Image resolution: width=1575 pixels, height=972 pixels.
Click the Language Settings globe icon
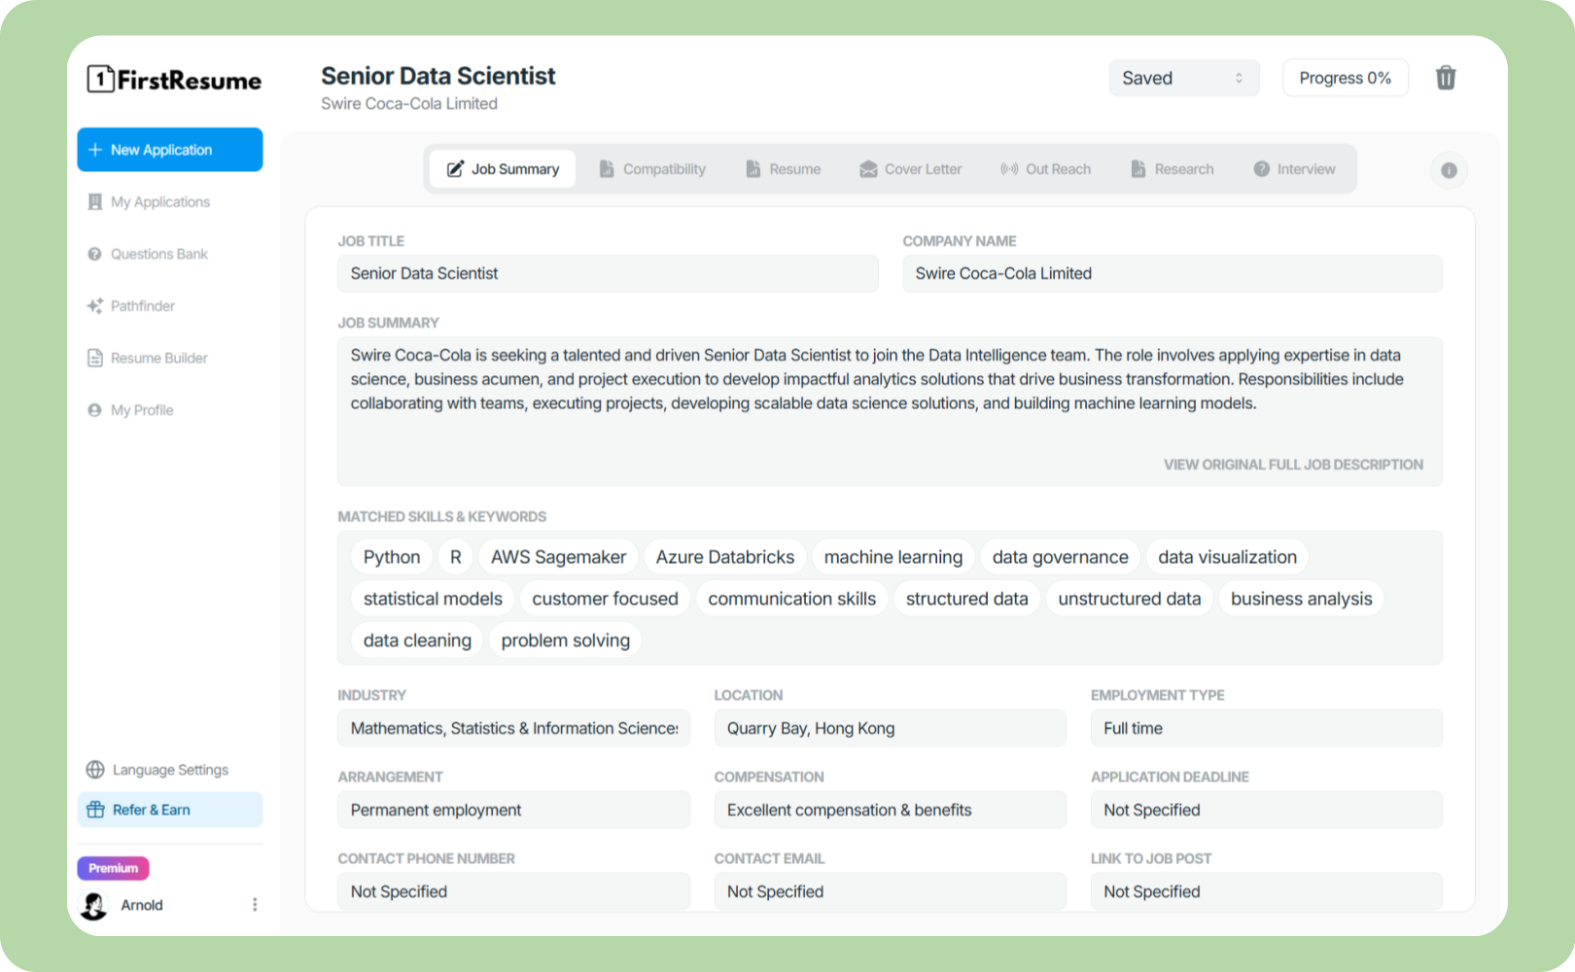(95, 770)
